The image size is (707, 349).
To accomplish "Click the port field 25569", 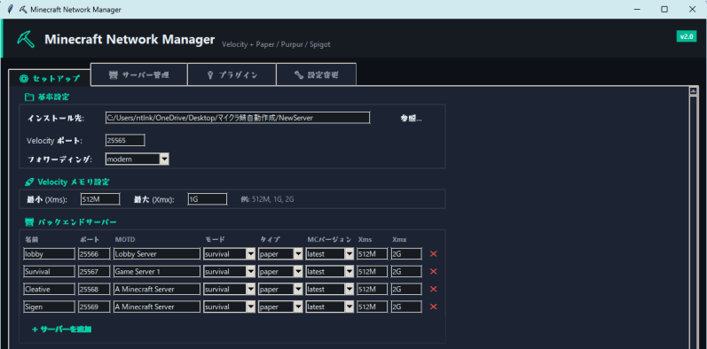I will pyautogui.click(x=94, y=306).
